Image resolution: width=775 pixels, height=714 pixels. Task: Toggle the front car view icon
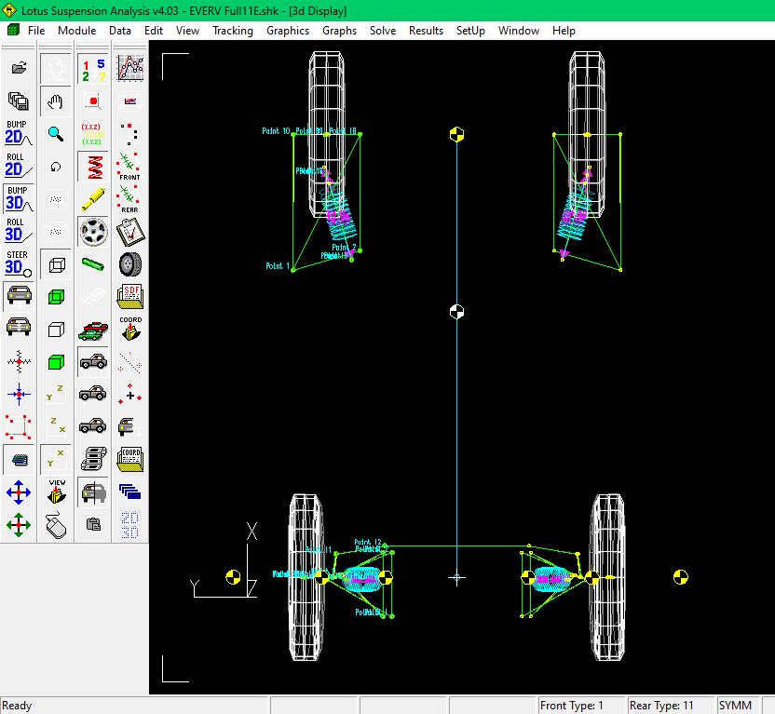(x=19, y=296)
